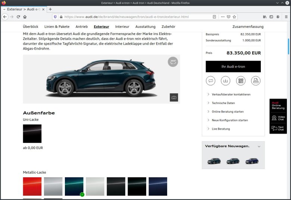Reload the page in Firefox
The height and width of the screenshot is (200, 291).
pos(18,17)
